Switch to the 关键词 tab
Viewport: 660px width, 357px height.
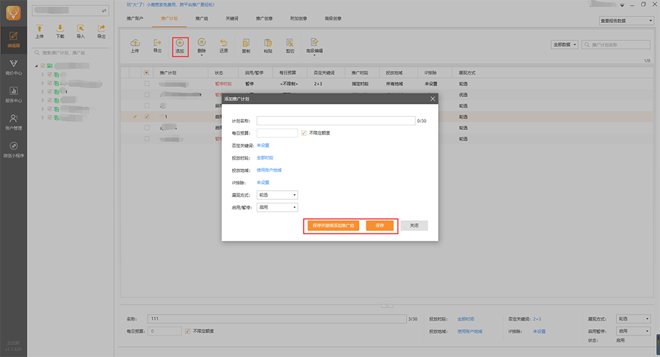coord(232,18)
